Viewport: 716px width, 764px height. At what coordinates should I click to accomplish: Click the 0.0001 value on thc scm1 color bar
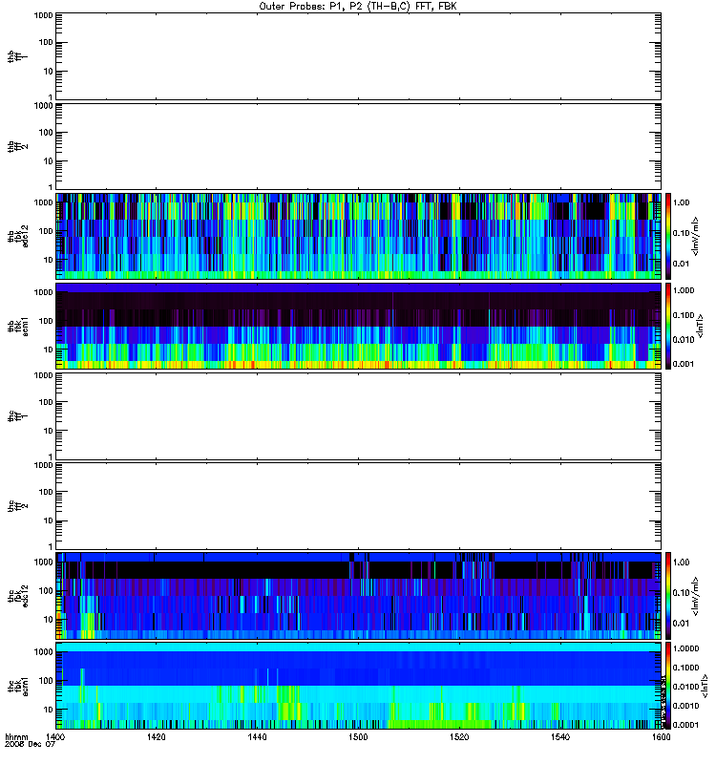(x=685, y=725)
